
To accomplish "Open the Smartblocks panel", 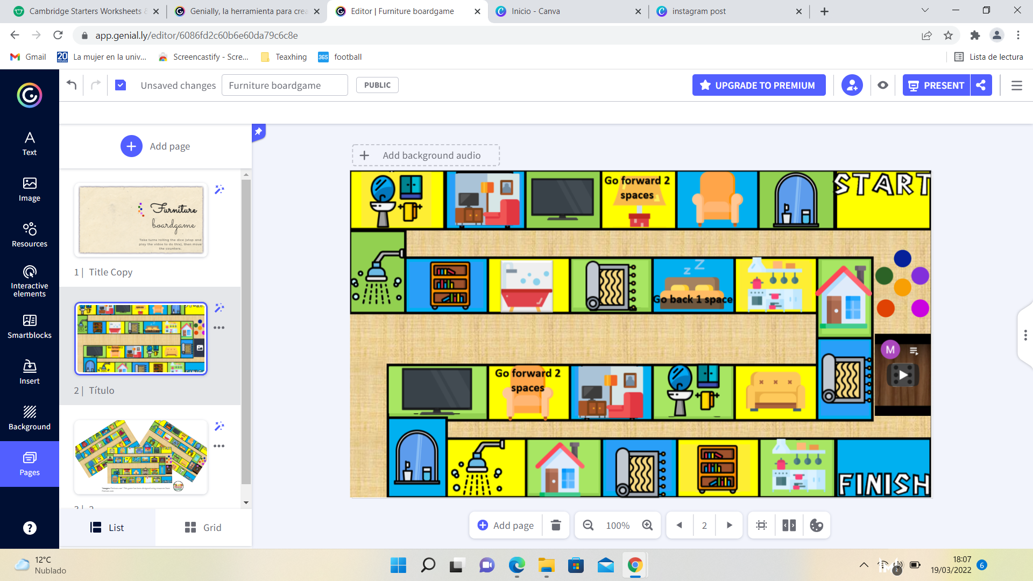I will (x=29, y=327).
